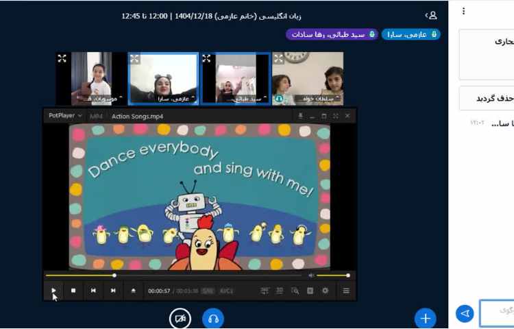Screen dimensions: 514x329
Task: Select the سید طبائی webcam thumbnail
Action: coord(236,79)
